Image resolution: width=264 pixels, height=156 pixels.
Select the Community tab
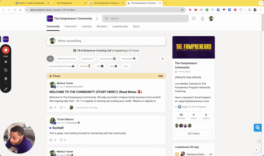[53, 26]
